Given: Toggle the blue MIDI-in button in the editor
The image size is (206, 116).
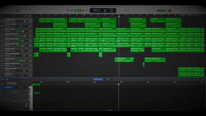Looking at the screenshot, I should click(x=7, y=79).
